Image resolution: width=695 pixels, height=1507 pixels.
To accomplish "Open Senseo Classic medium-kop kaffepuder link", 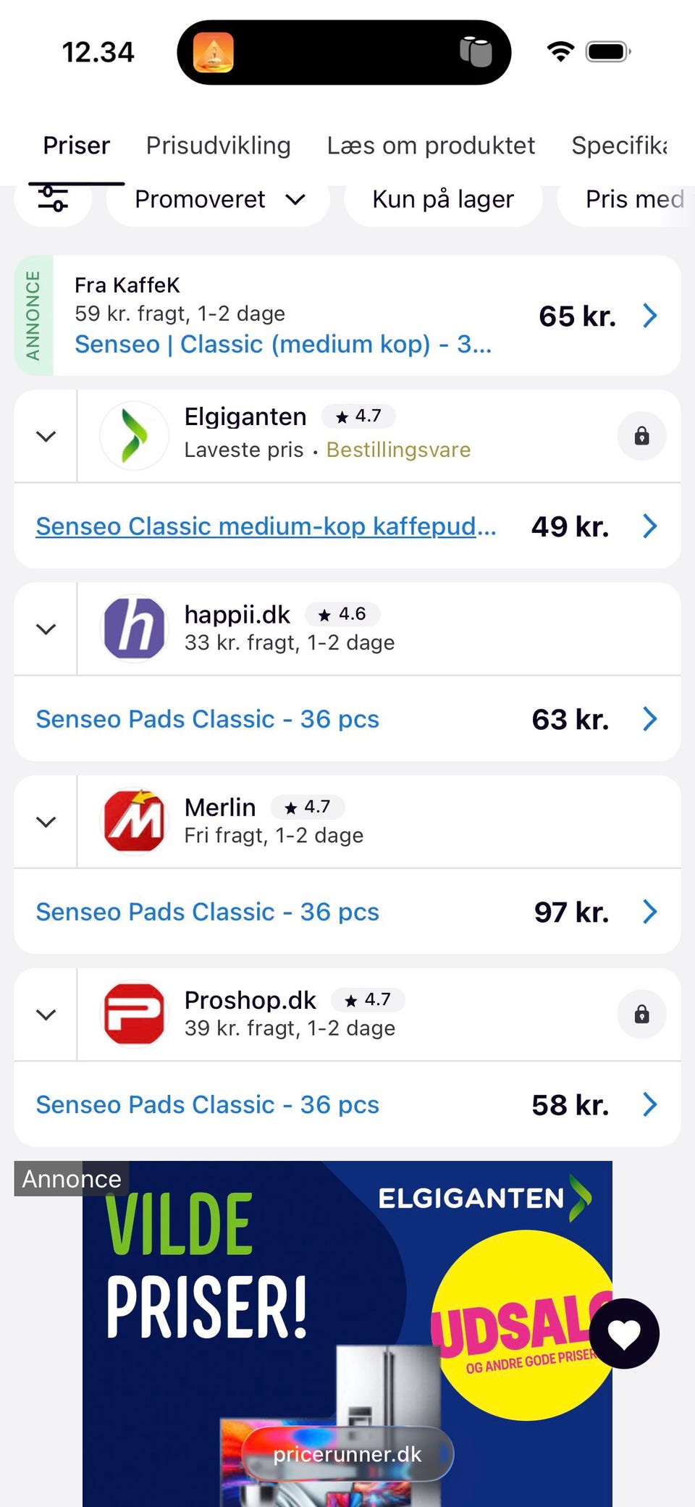I will (266, 526).
